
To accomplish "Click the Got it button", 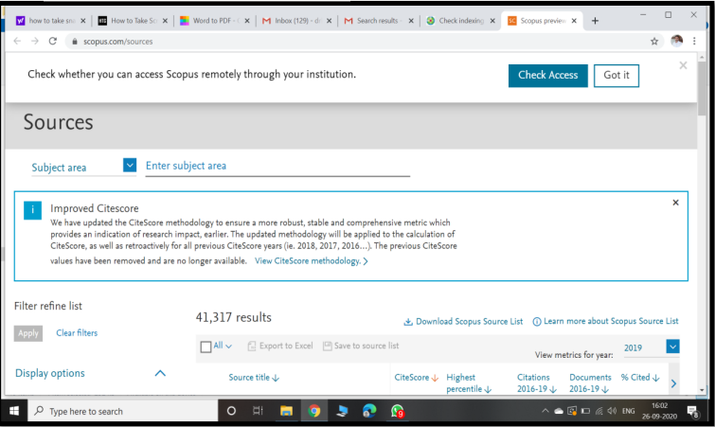I will [x=617, y=76].
